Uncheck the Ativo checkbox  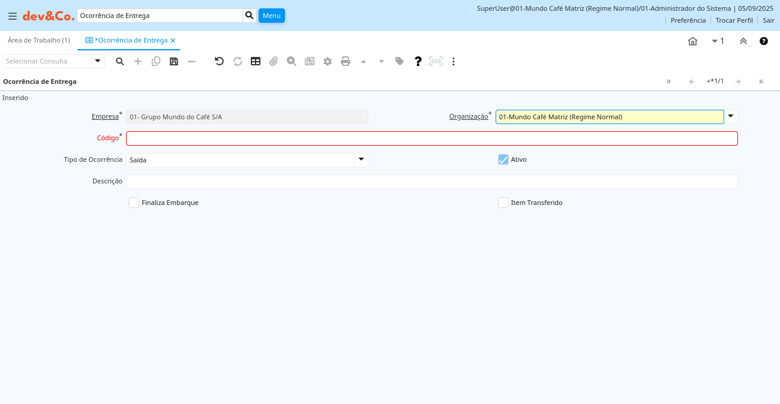[x=503, y=159]
